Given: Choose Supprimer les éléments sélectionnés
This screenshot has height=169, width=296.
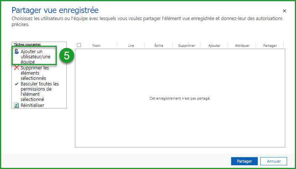Looking at the screenshot, I should pyautogui.click(x=34, y=73).
